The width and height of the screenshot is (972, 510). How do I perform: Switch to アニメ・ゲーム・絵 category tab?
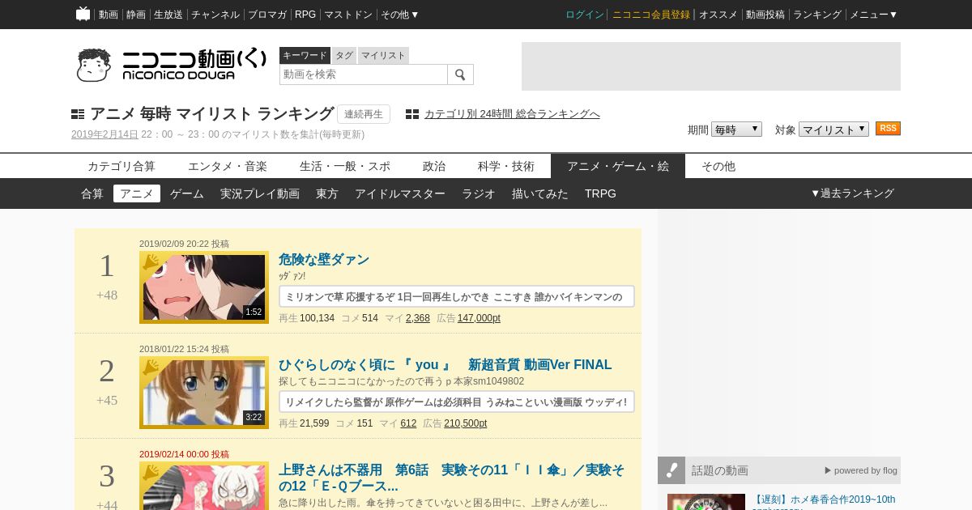pos(618,166)
